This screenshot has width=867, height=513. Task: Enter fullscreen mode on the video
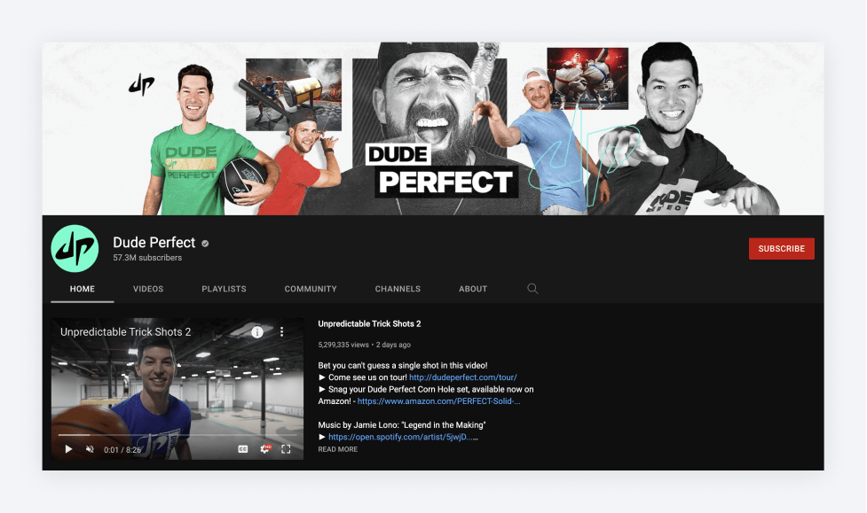coord(286,449)
